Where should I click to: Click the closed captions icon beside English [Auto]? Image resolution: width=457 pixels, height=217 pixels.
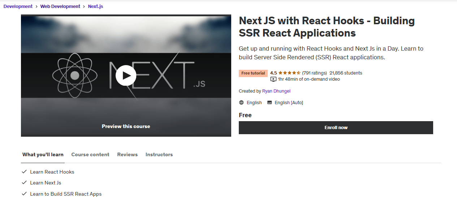coord(270,103)
